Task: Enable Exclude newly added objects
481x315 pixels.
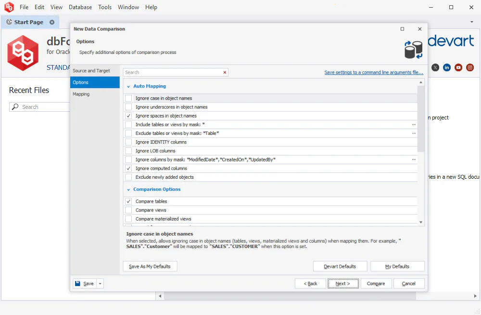Action: click(x=128, y=177)
